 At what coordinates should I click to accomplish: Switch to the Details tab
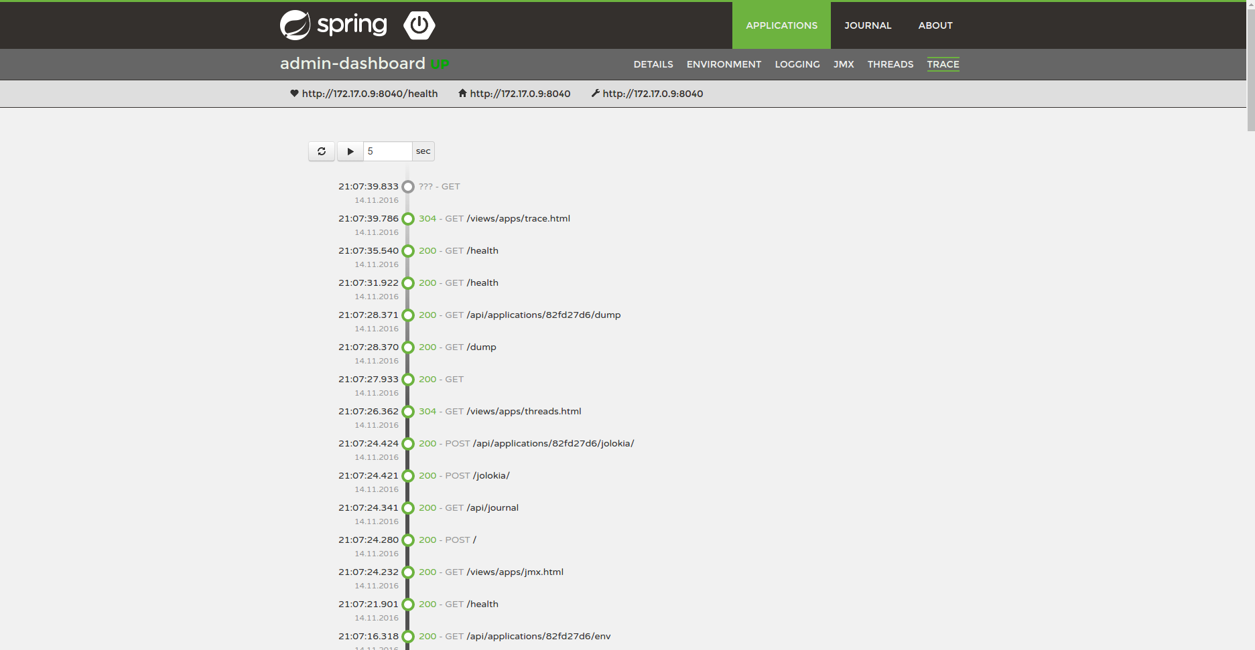[x=653, y=64]
